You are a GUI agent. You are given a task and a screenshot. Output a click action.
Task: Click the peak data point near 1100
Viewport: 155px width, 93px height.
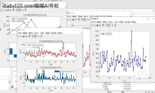pos(131,31)
